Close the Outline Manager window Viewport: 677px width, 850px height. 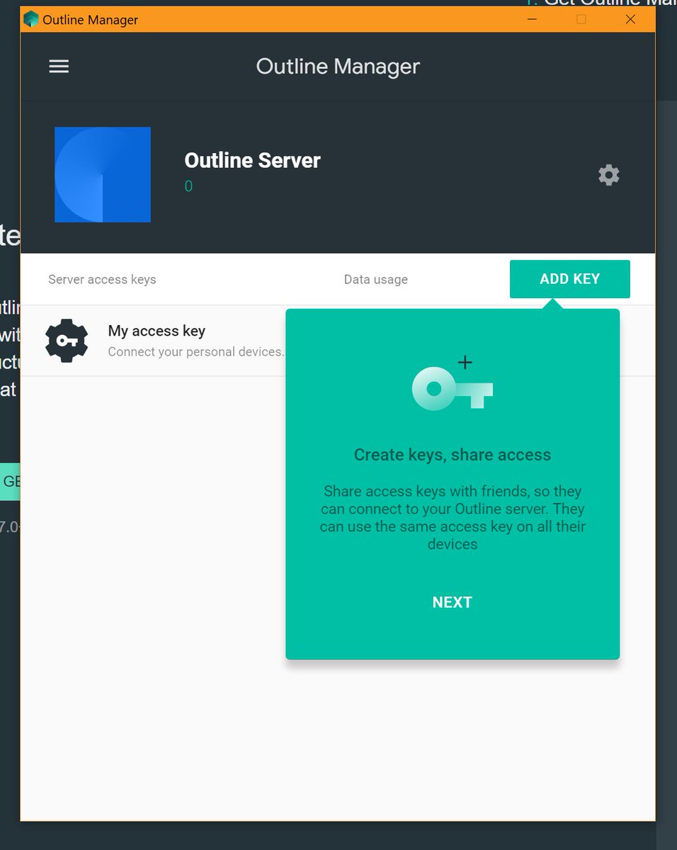coord(630,19)
